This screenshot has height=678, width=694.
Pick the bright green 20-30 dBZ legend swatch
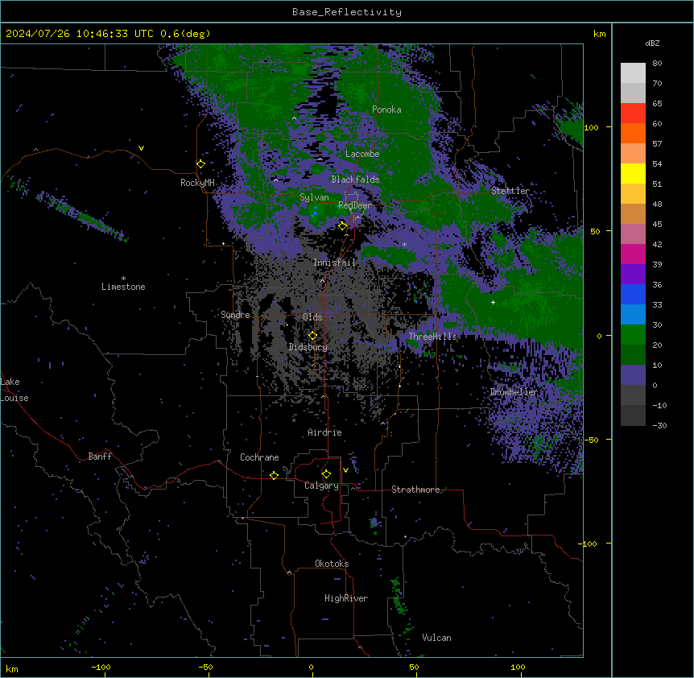tap(633, 335)
